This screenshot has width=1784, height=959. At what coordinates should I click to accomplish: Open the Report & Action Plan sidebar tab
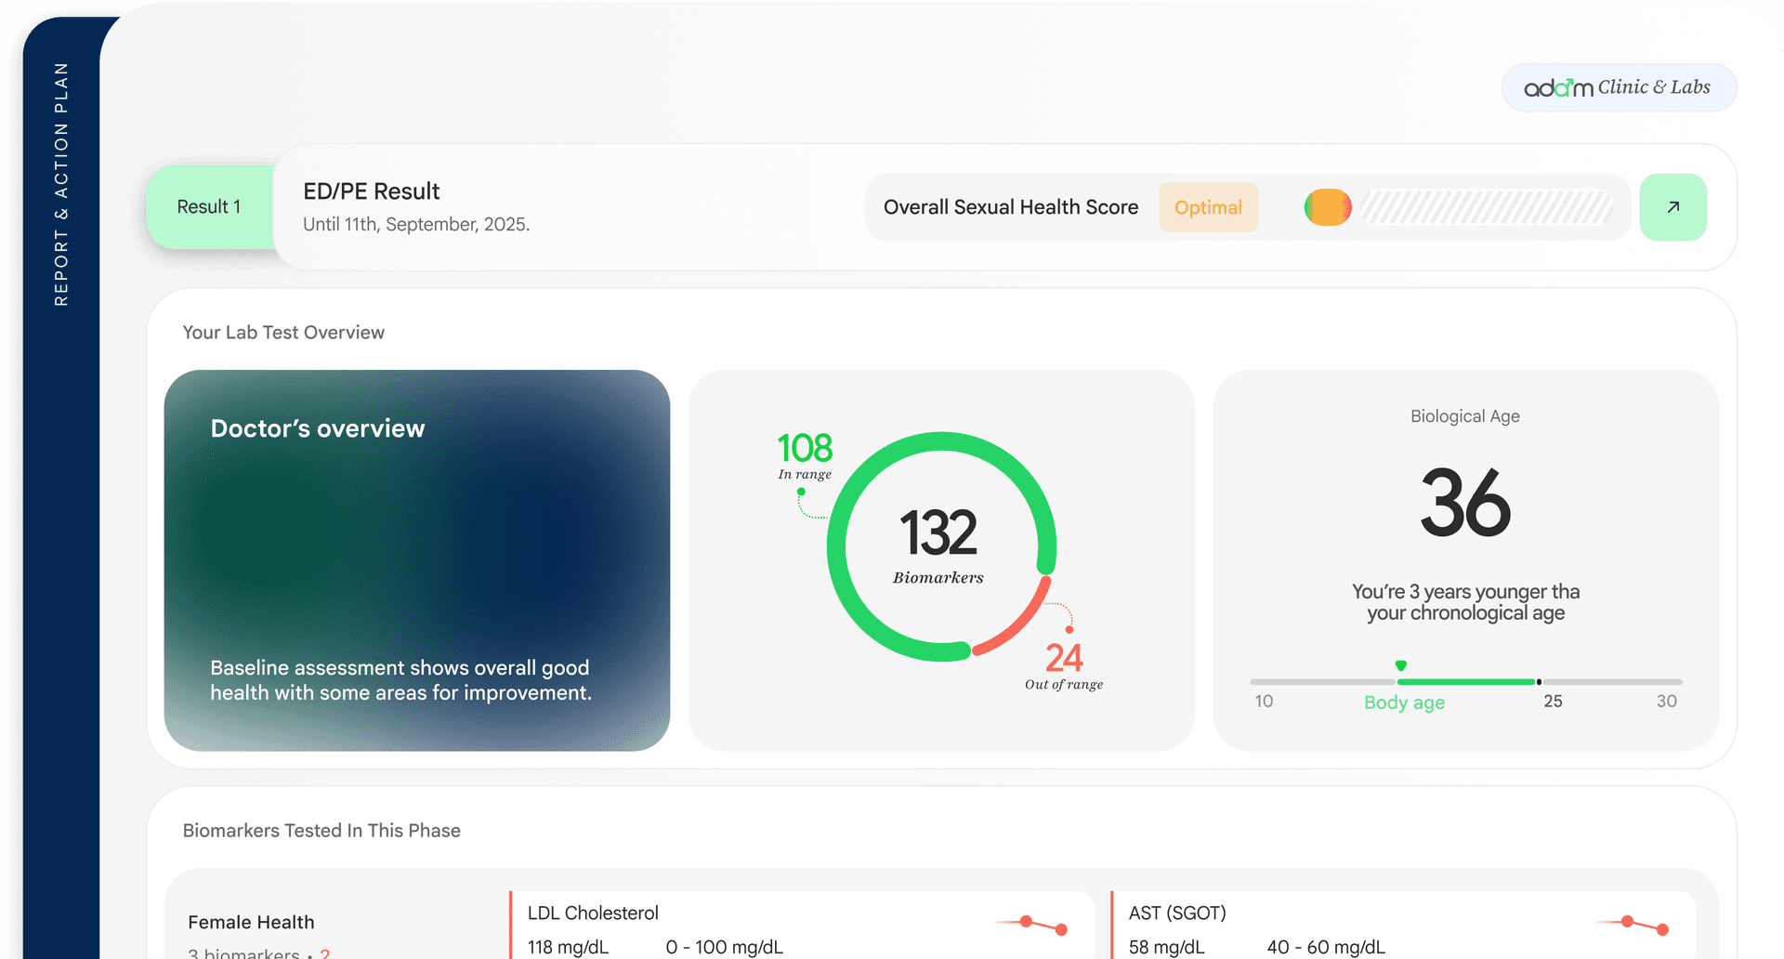[x=61, y=184]
